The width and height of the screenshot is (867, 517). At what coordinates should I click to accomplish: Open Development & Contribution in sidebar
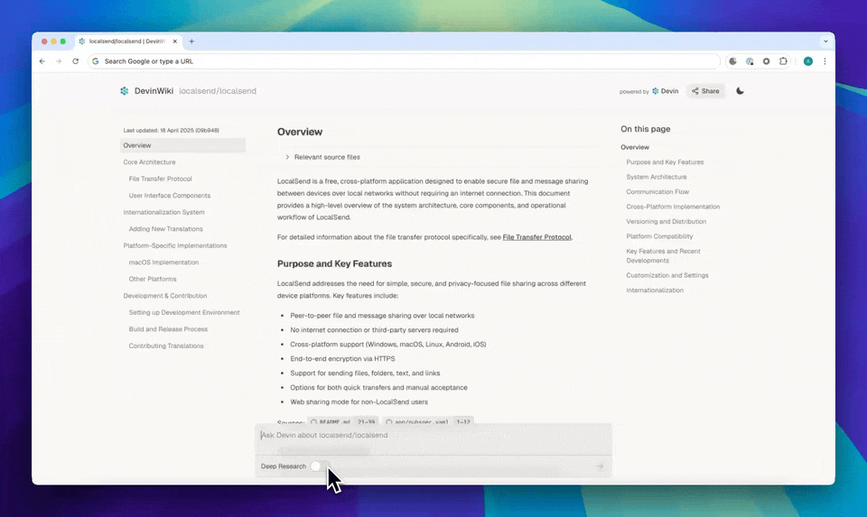164,296
